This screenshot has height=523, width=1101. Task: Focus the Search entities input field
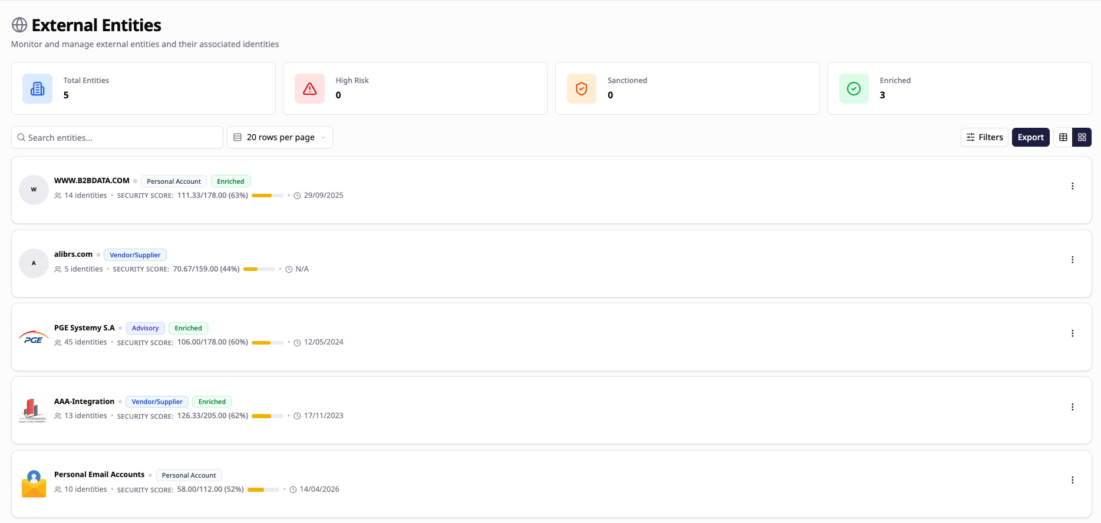click(118, 137)
